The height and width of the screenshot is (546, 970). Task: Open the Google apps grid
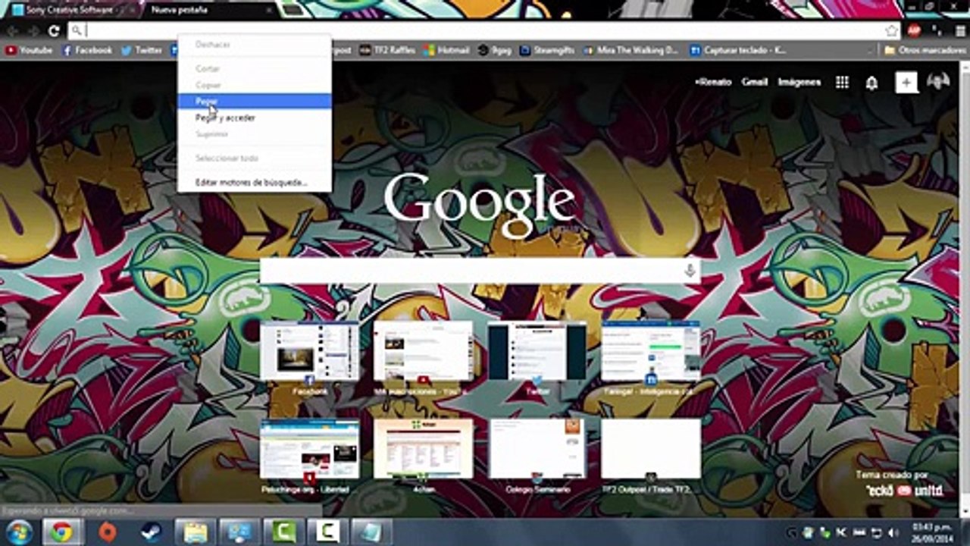point(842,82)
